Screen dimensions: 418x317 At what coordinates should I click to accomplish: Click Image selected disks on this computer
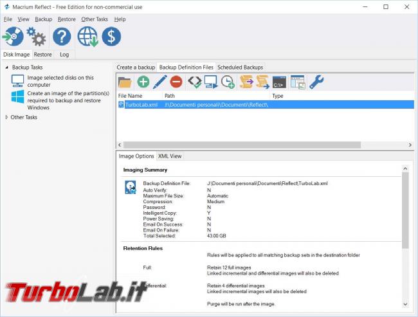pos(60,81)
